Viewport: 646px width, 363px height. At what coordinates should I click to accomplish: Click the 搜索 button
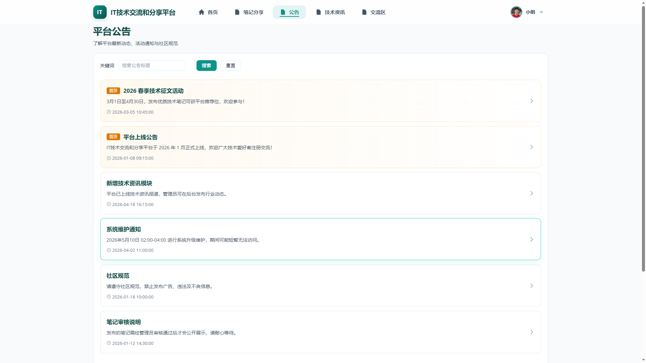[206, 66]
